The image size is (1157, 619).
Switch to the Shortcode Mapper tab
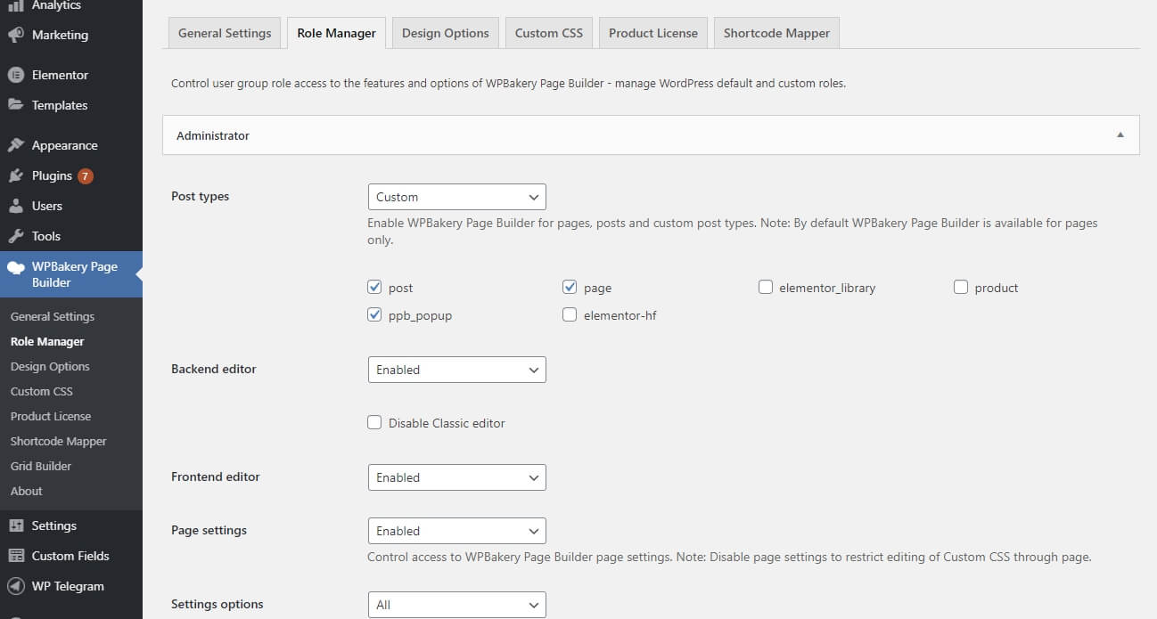pyautogui.click(x=776, y=33)
